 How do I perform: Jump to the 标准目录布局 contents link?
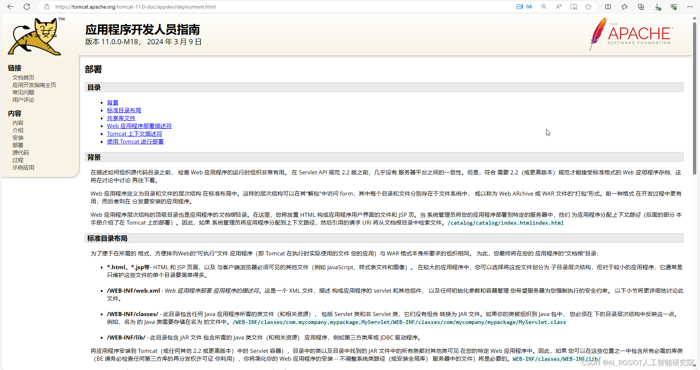pos(124,110)
